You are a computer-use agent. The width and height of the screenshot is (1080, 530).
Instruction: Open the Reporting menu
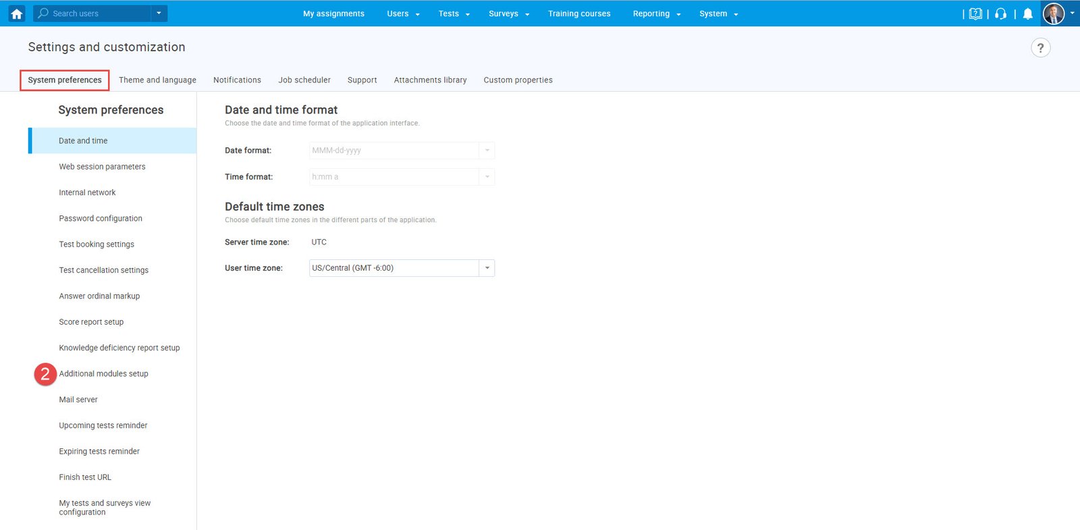[x=656, y=14]
